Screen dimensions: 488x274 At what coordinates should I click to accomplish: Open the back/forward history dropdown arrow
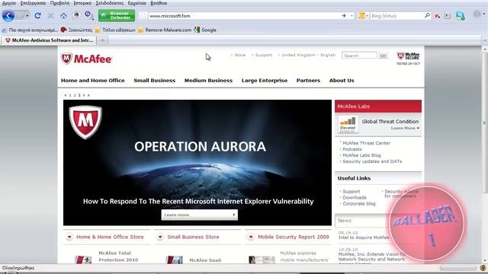pyautogui.click(x=27, y=15)
